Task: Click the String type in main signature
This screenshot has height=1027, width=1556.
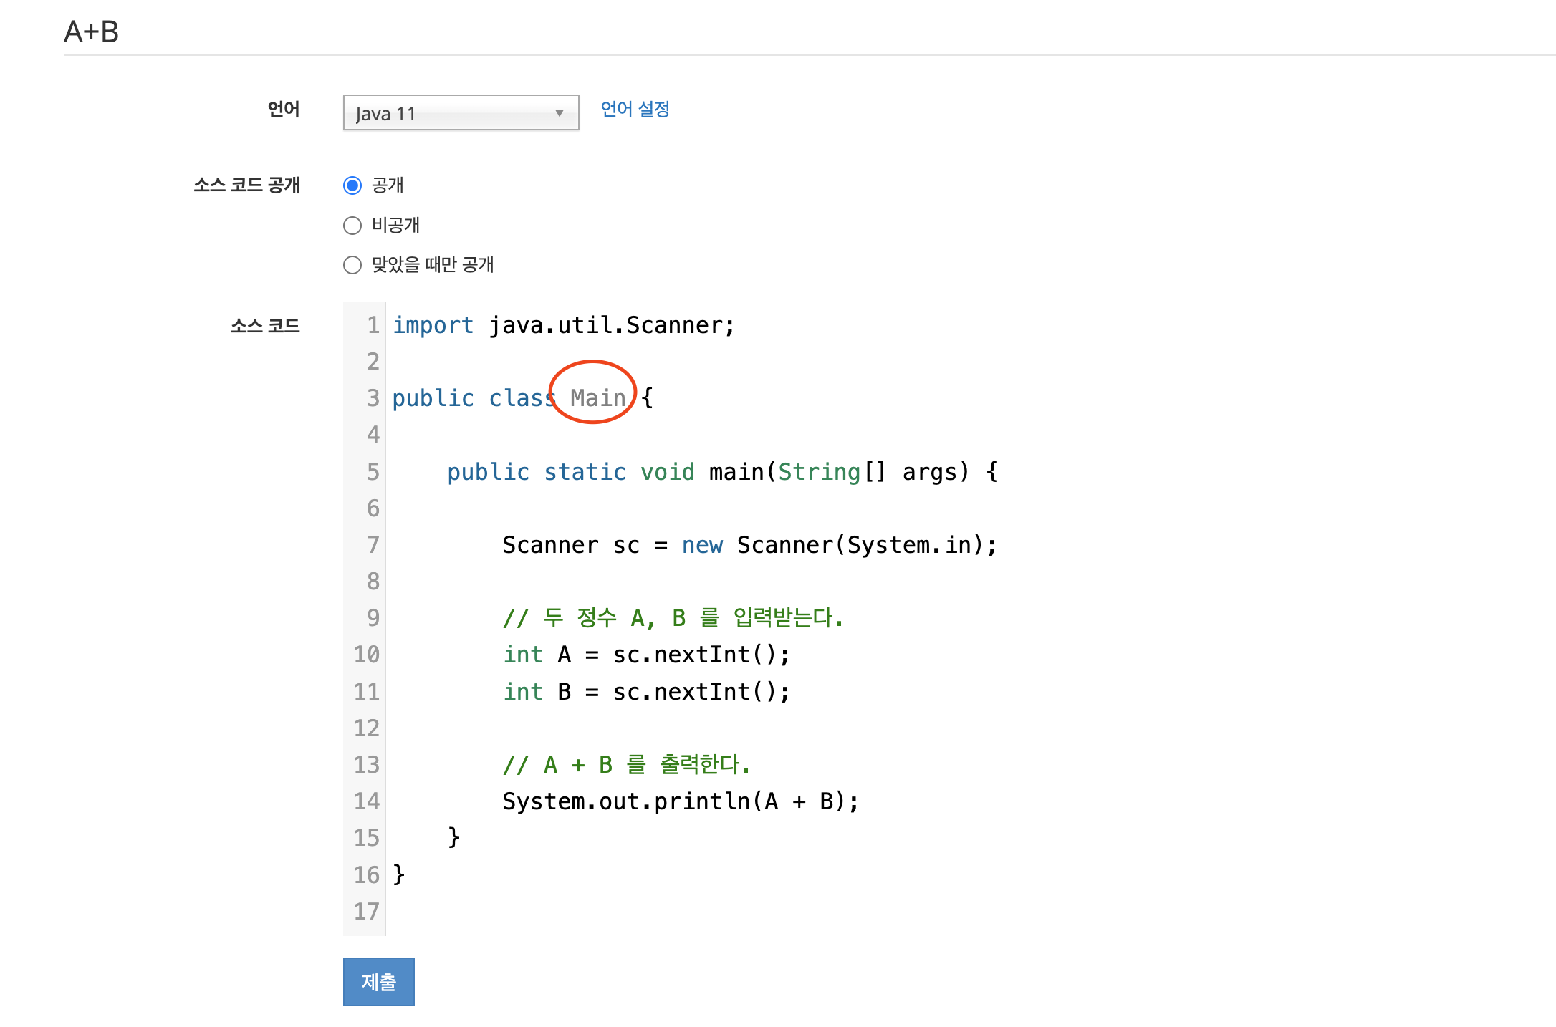Action: 819,471
